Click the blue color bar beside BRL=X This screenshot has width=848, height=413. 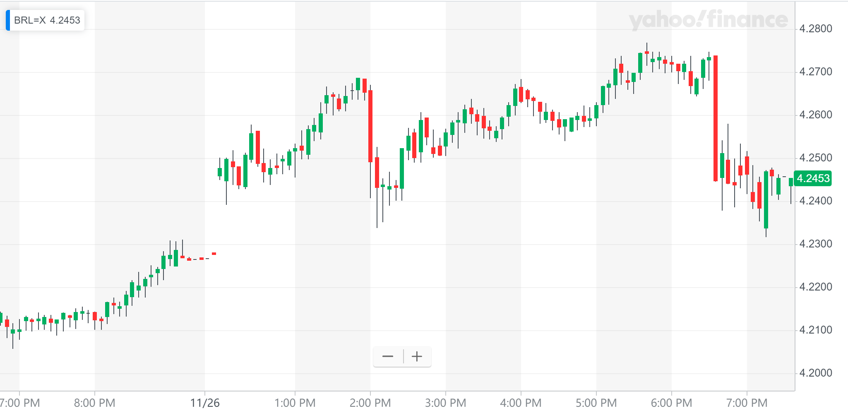[x=8, y=20]
